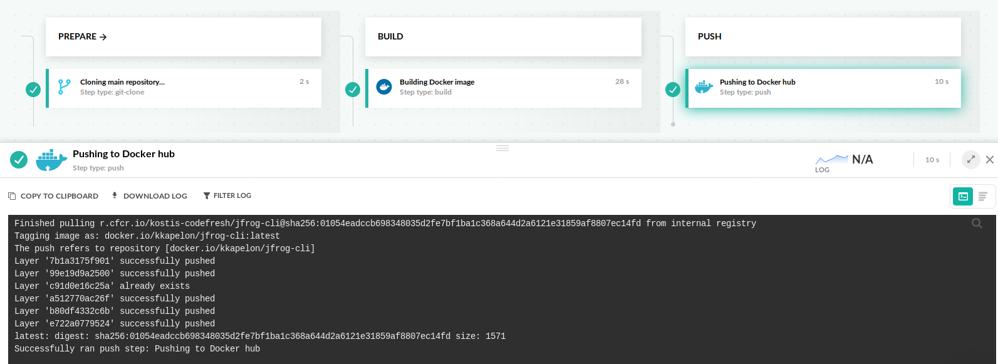998x364 pixels.
Task: Open the Filter Log dropdown
Action: tap(227, 195)
